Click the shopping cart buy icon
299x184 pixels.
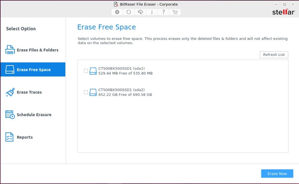point(175,12)
